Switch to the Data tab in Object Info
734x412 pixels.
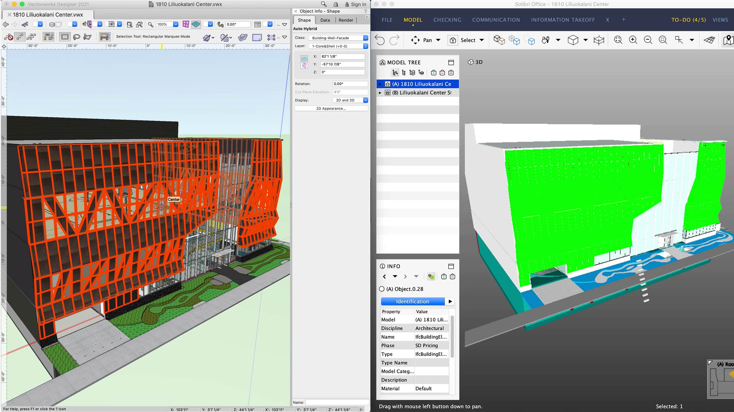(x=325, y=20)
